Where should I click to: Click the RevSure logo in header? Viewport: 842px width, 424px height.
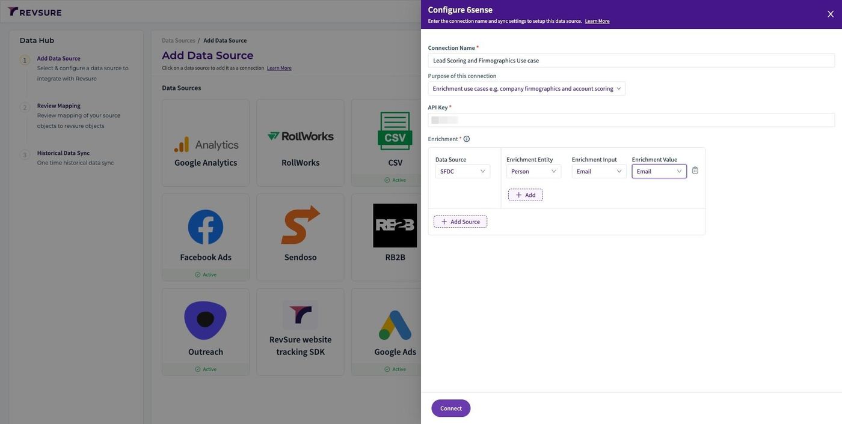pyautogui.click(x=35, y=12)
